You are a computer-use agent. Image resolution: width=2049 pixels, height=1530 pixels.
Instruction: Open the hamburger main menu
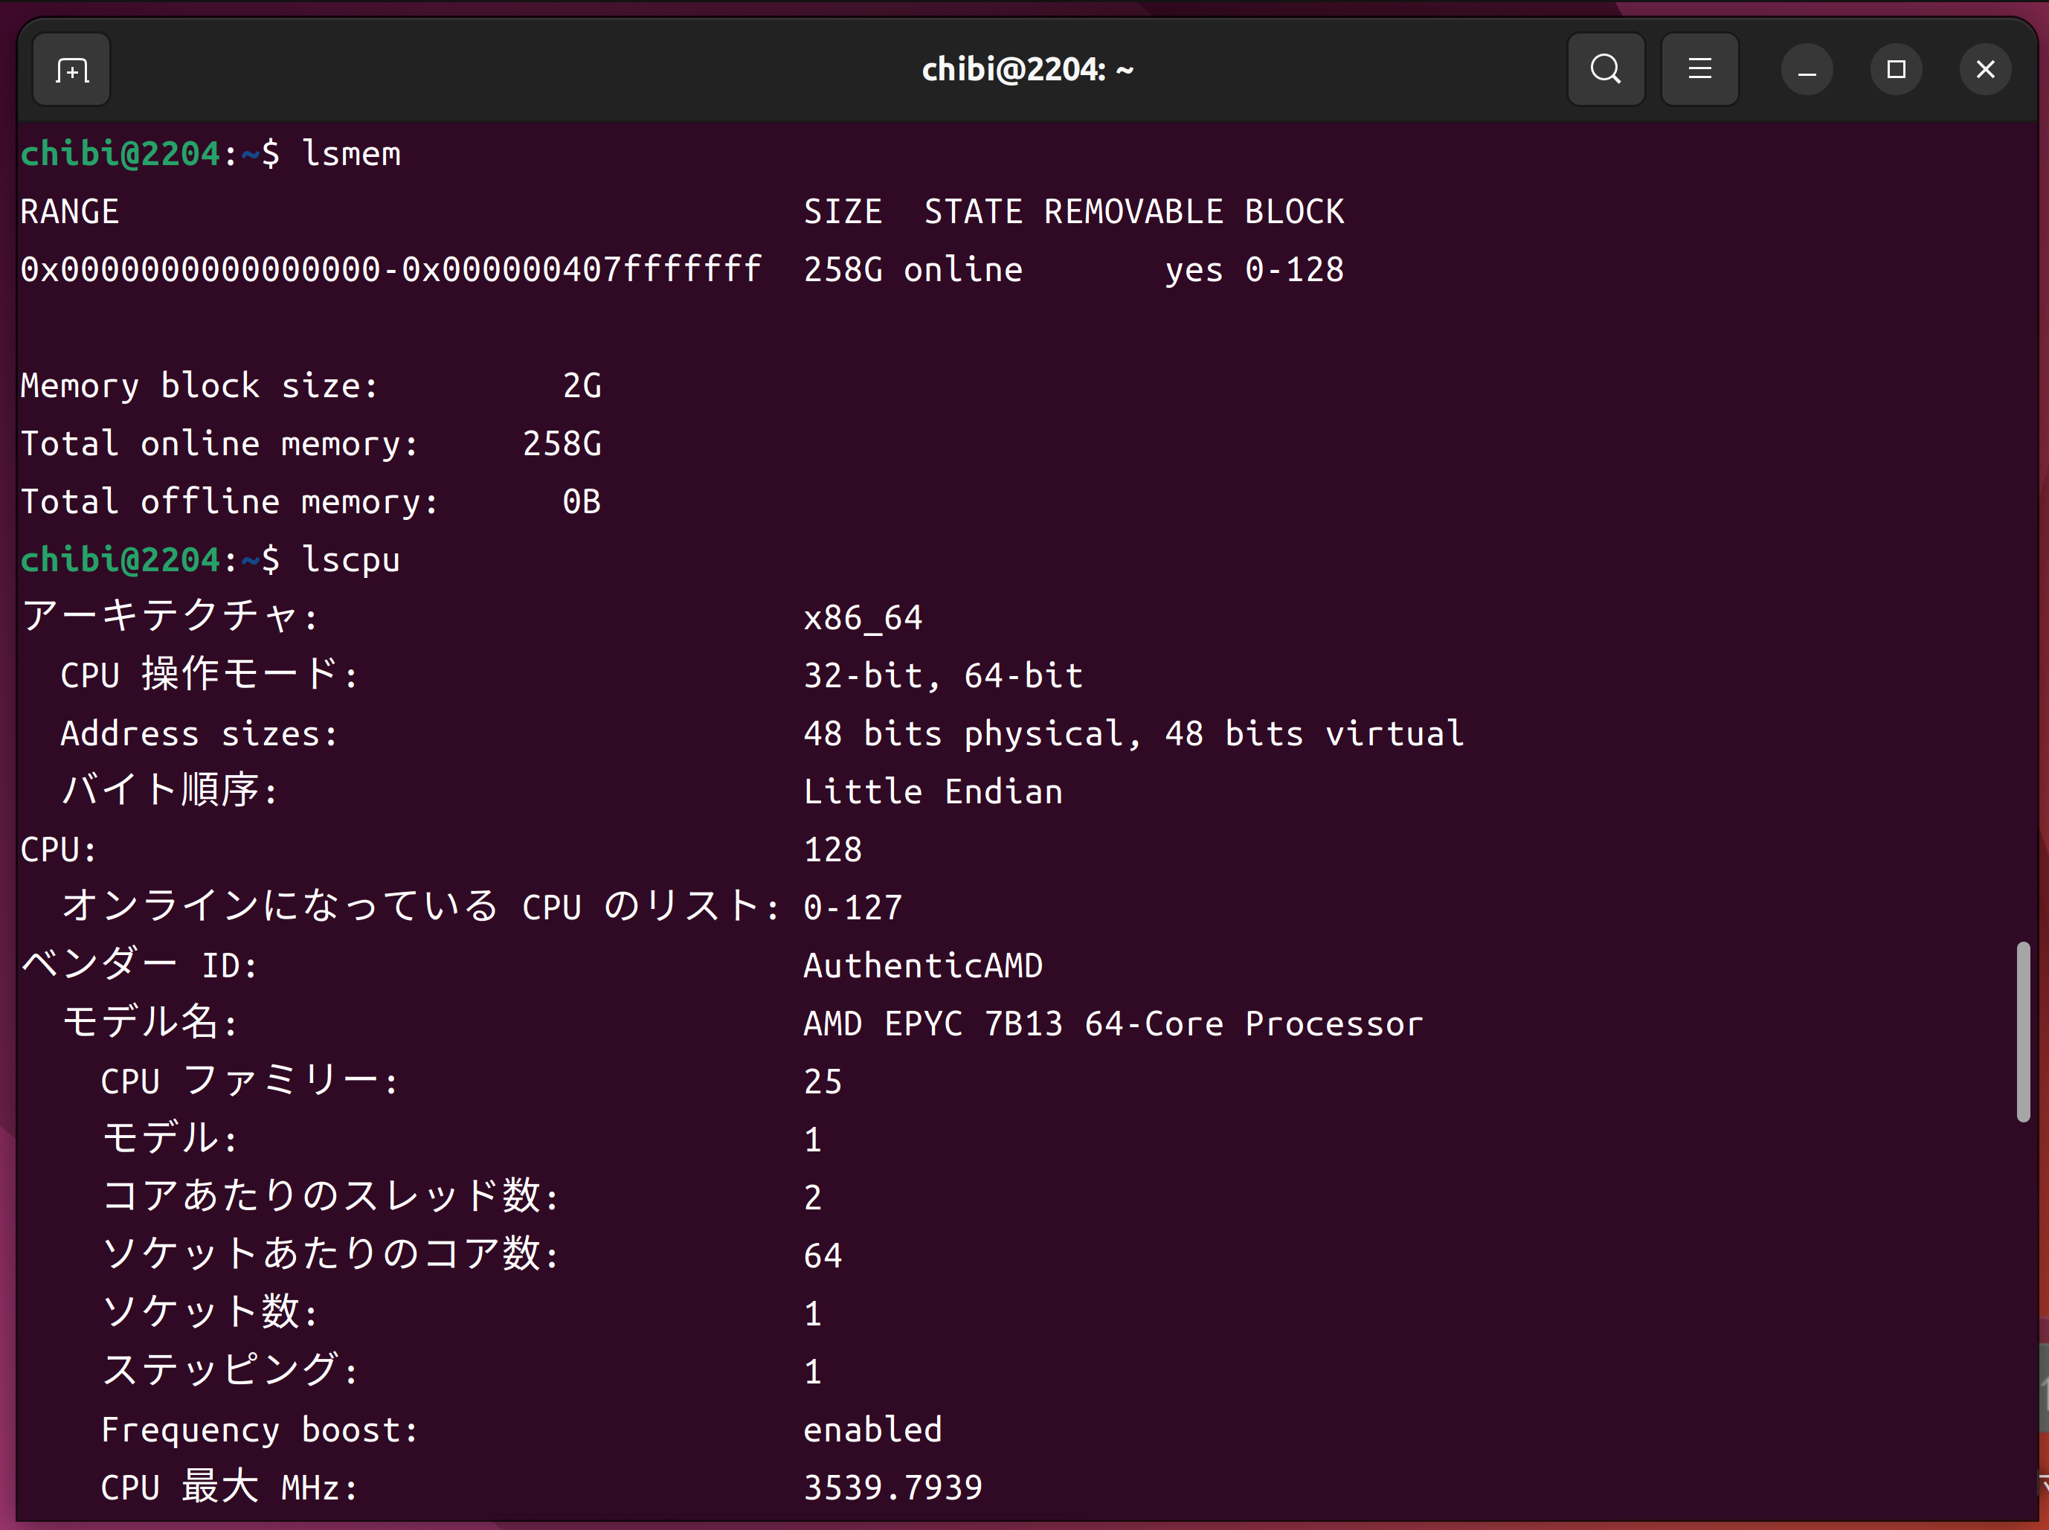pos(1699,69)
